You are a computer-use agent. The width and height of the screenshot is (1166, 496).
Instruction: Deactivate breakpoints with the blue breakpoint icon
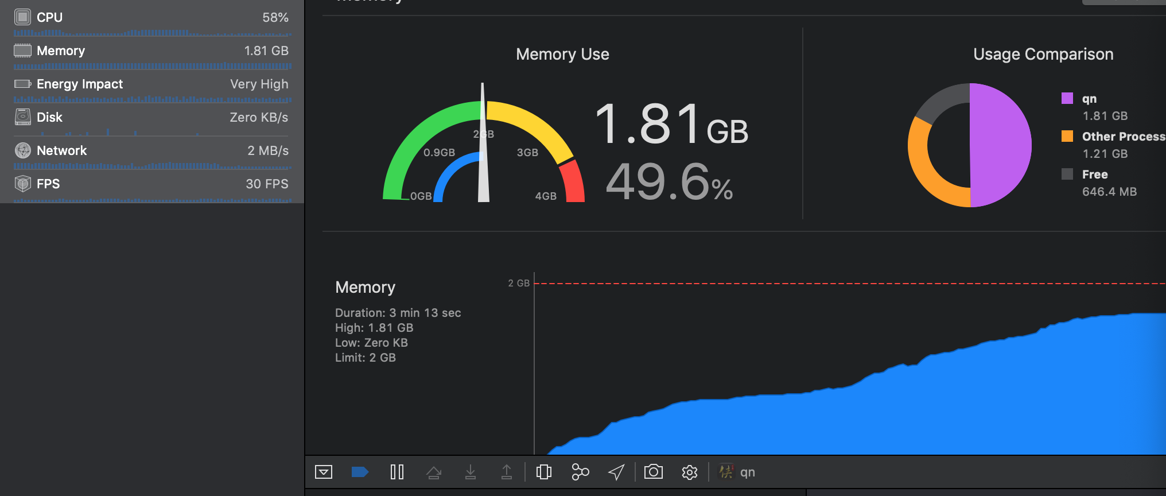coord(360,472)
